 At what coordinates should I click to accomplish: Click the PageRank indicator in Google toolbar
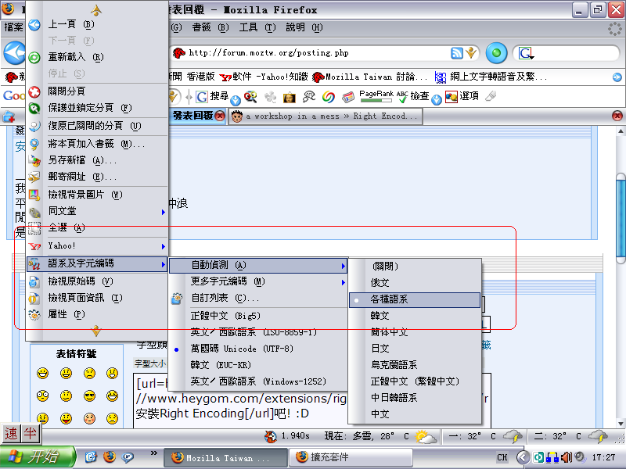click(x=376, y=96)
